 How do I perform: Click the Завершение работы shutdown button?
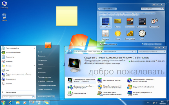(45, 97)
